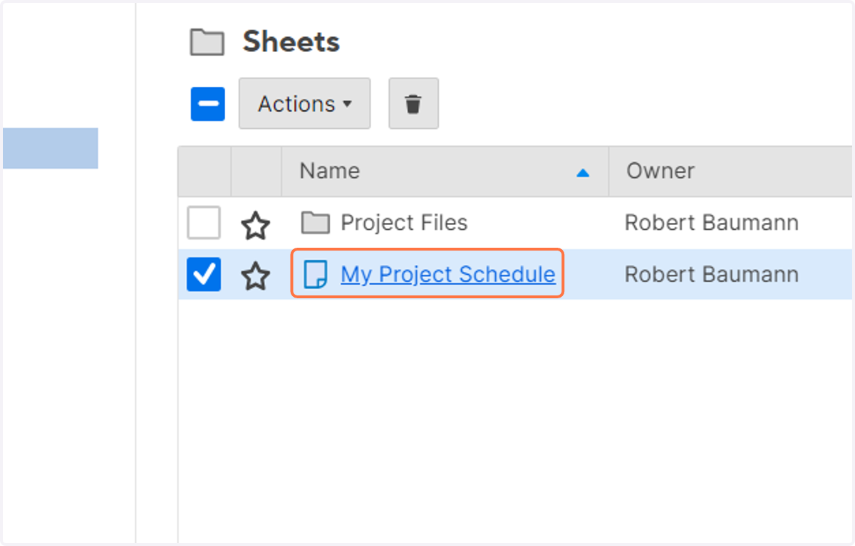
Task: Select Robert Baumann owner in Project Files row
Action: click(711, 223)
